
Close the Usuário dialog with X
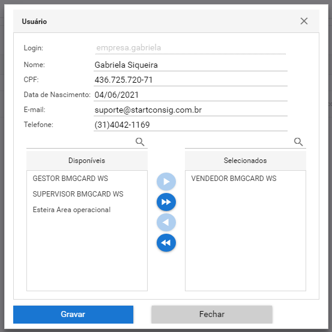point(304,21)
